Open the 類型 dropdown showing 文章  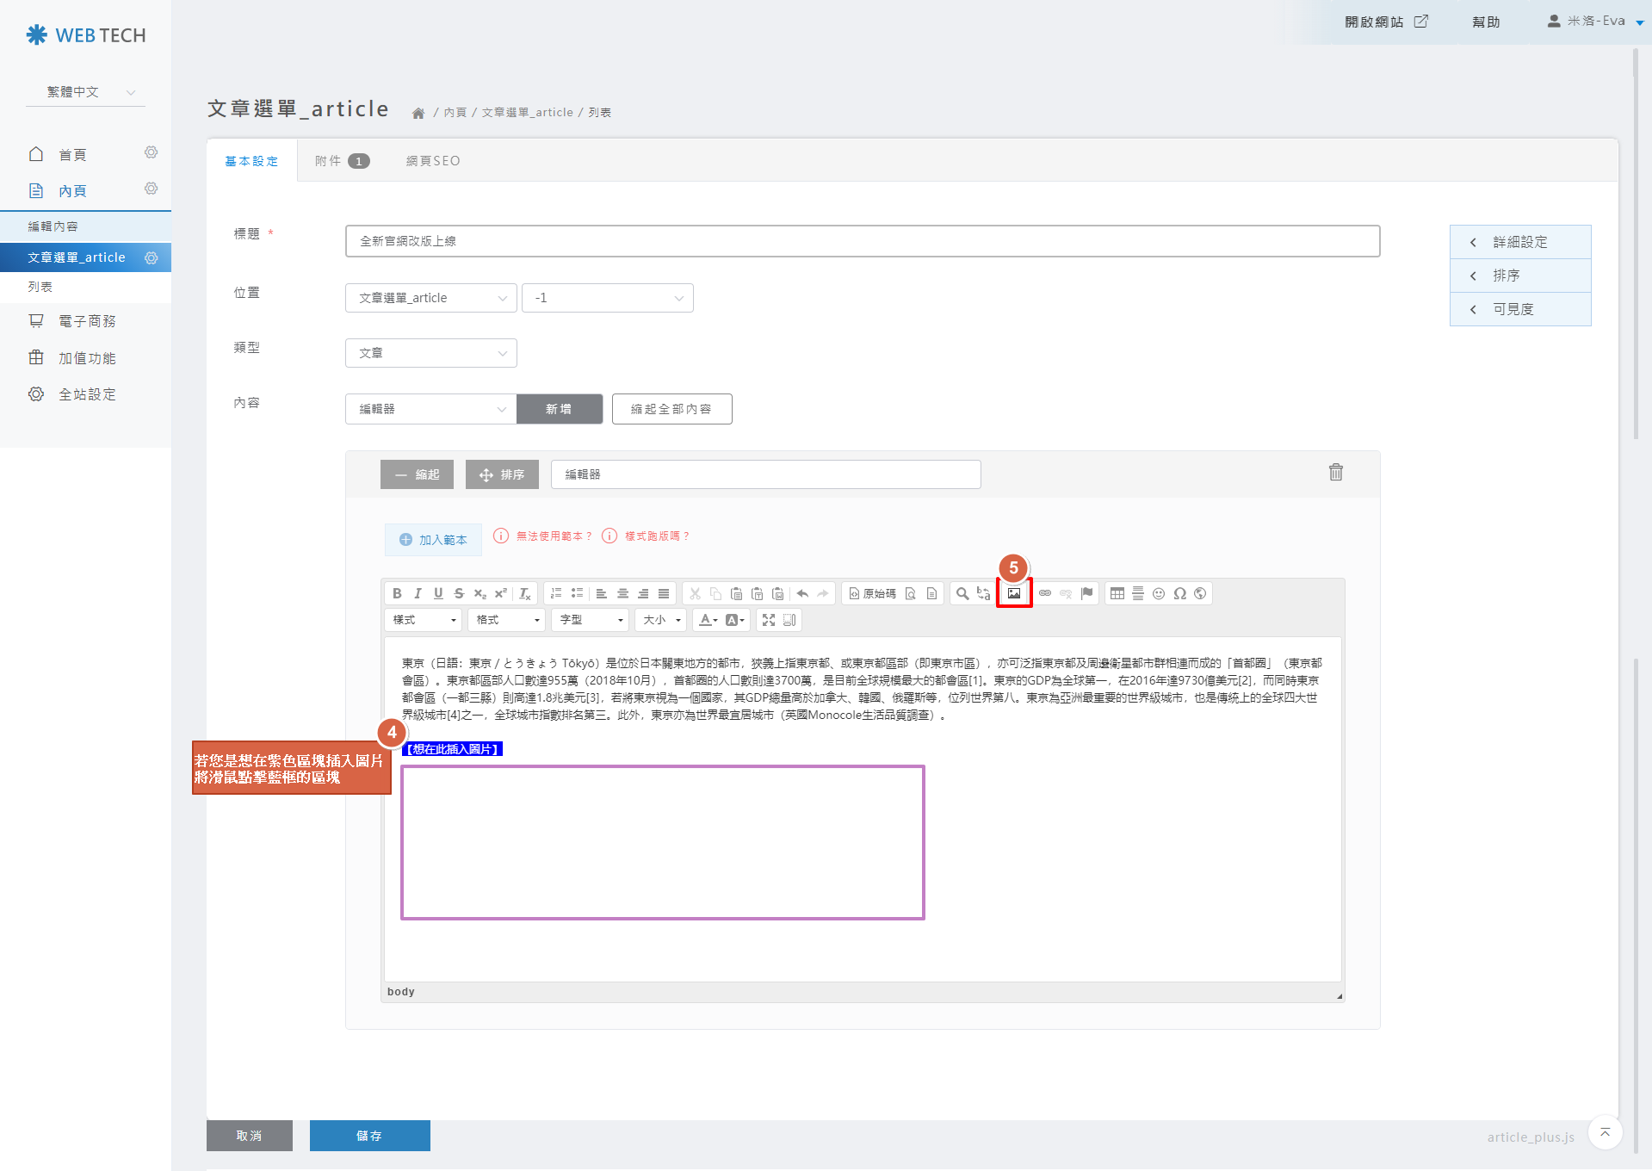(430, 353)
